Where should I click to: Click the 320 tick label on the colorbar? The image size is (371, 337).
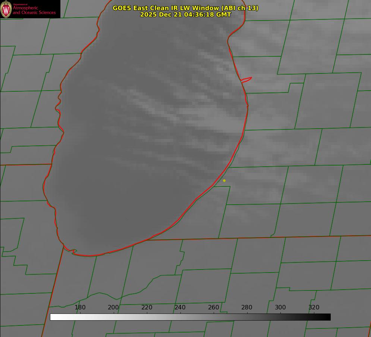point(314,307)
